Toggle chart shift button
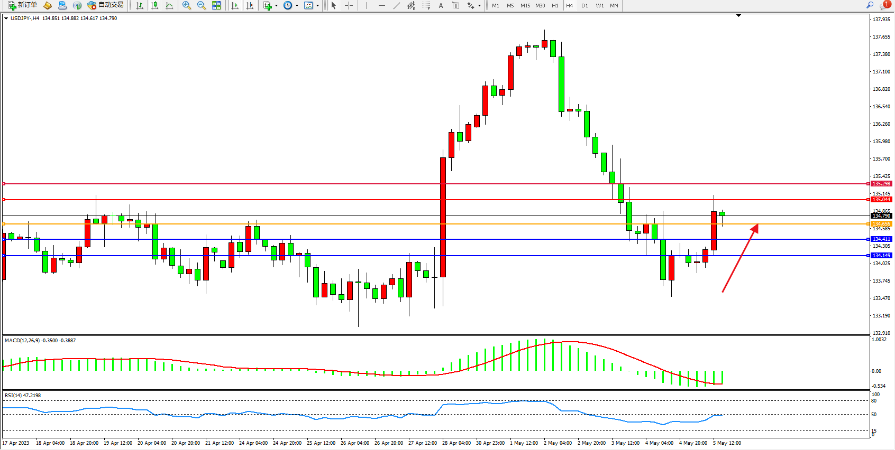895x450 pixels. 250,5
